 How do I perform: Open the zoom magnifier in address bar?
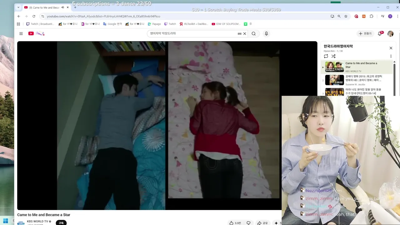pos(339,16)
